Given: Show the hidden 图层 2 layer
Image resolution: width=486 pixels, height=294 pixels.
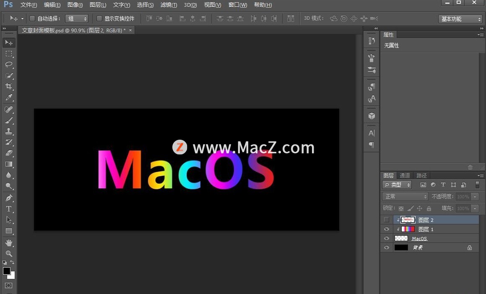Looking at the screenshot, I should [386, 220].
